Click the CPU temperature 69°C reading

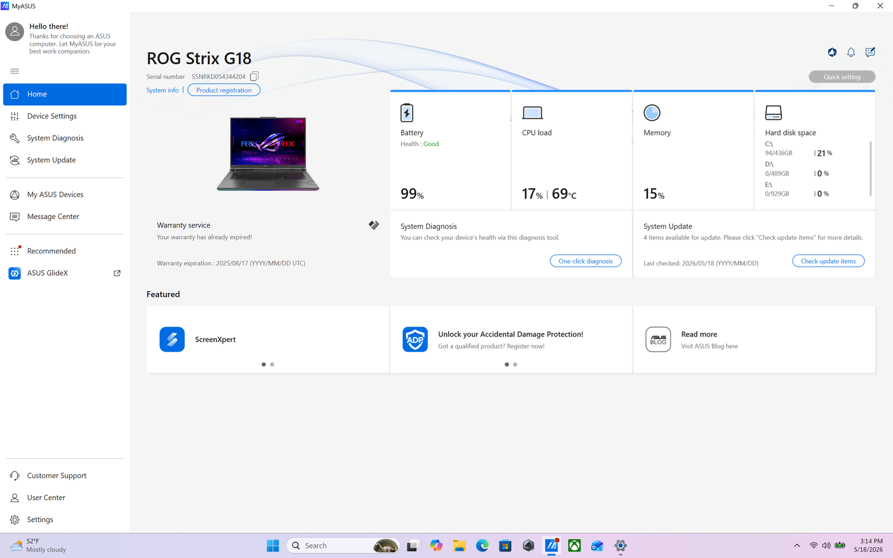click(x=564, y=194)
